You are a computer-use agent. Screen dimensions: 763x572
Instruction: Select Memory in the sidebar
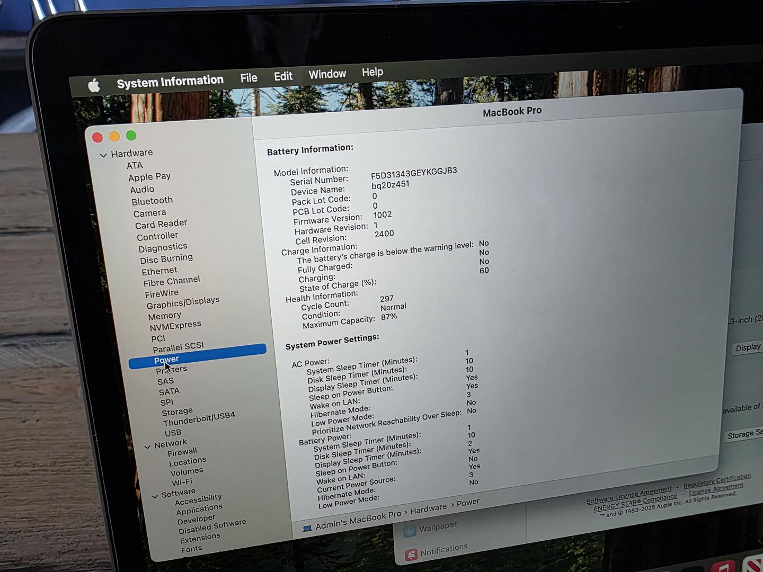pyautogui.click(x=164, y=316)
